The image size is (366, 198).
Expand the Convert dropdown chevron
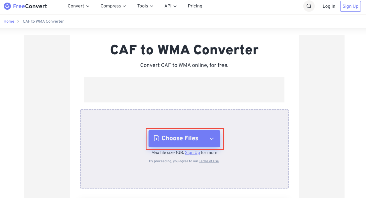point(88,6)
